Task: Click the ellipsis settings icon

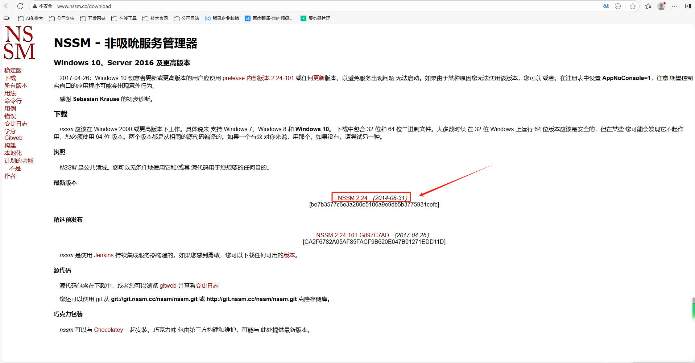Action: click(x=674, y=6)
